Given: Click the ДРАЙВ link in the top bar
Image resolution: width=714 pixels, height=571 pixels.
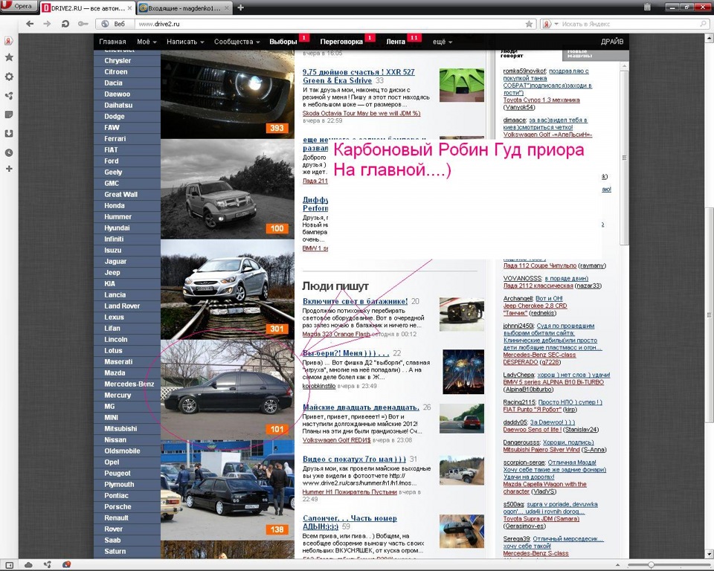Looking at the screenshot, I should [612, 42].
